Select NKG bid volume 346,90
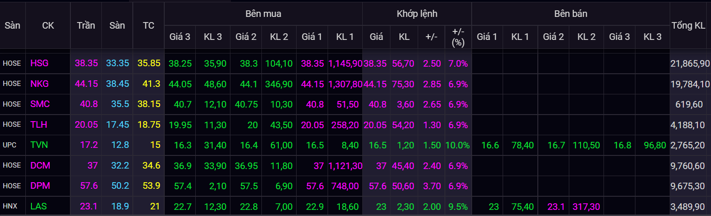This screenshot has width=711, height=216. [278, 84]
